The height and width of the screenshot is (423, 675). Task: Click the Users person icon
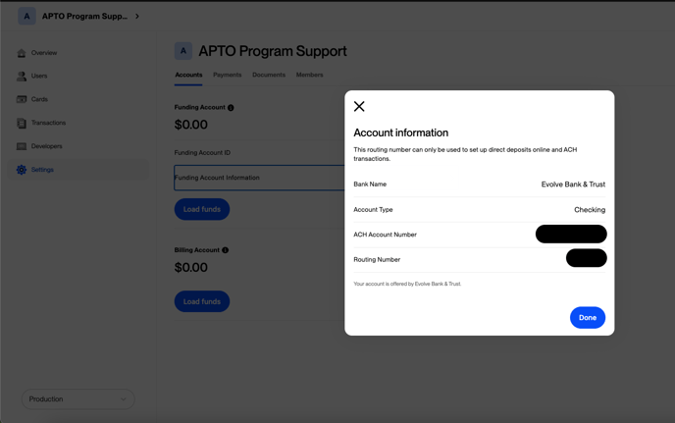pyautogui.click(x=22, y=77)
